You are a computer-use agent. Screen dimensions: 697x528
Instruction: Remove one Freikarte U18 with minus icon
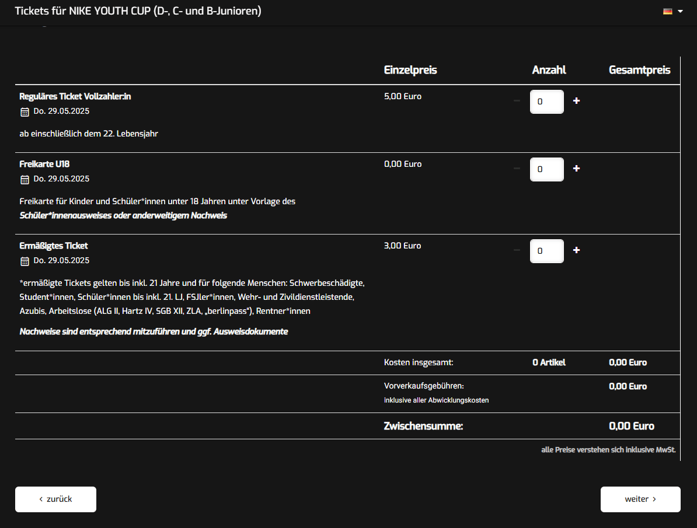pos(517,169)
